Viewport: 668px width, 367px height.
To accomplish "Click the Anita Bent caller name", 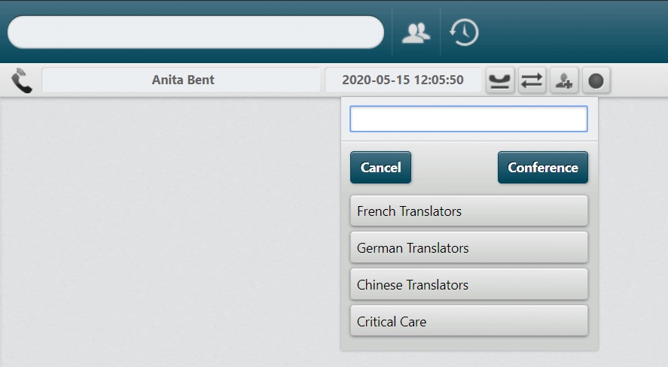I will 183,80.
